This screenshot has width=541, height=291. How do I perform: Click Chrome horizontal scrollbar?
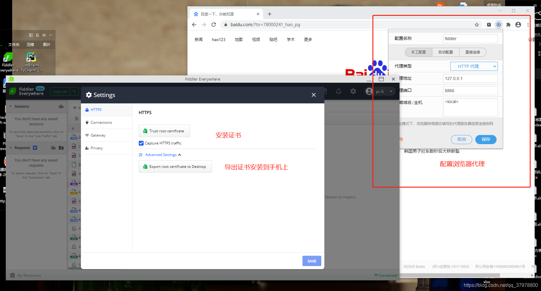(x=450, y=275)
